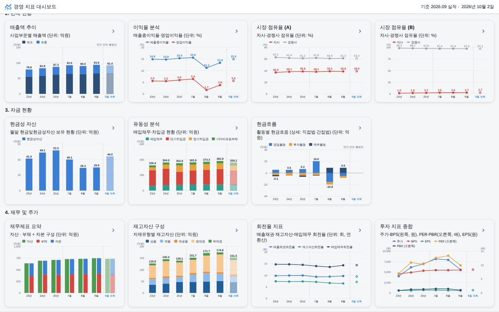Click the 4. 재무 및 주가 section heading
This screenshot has width=499, height=312.
pyautogui.click(x=22, y=212)
